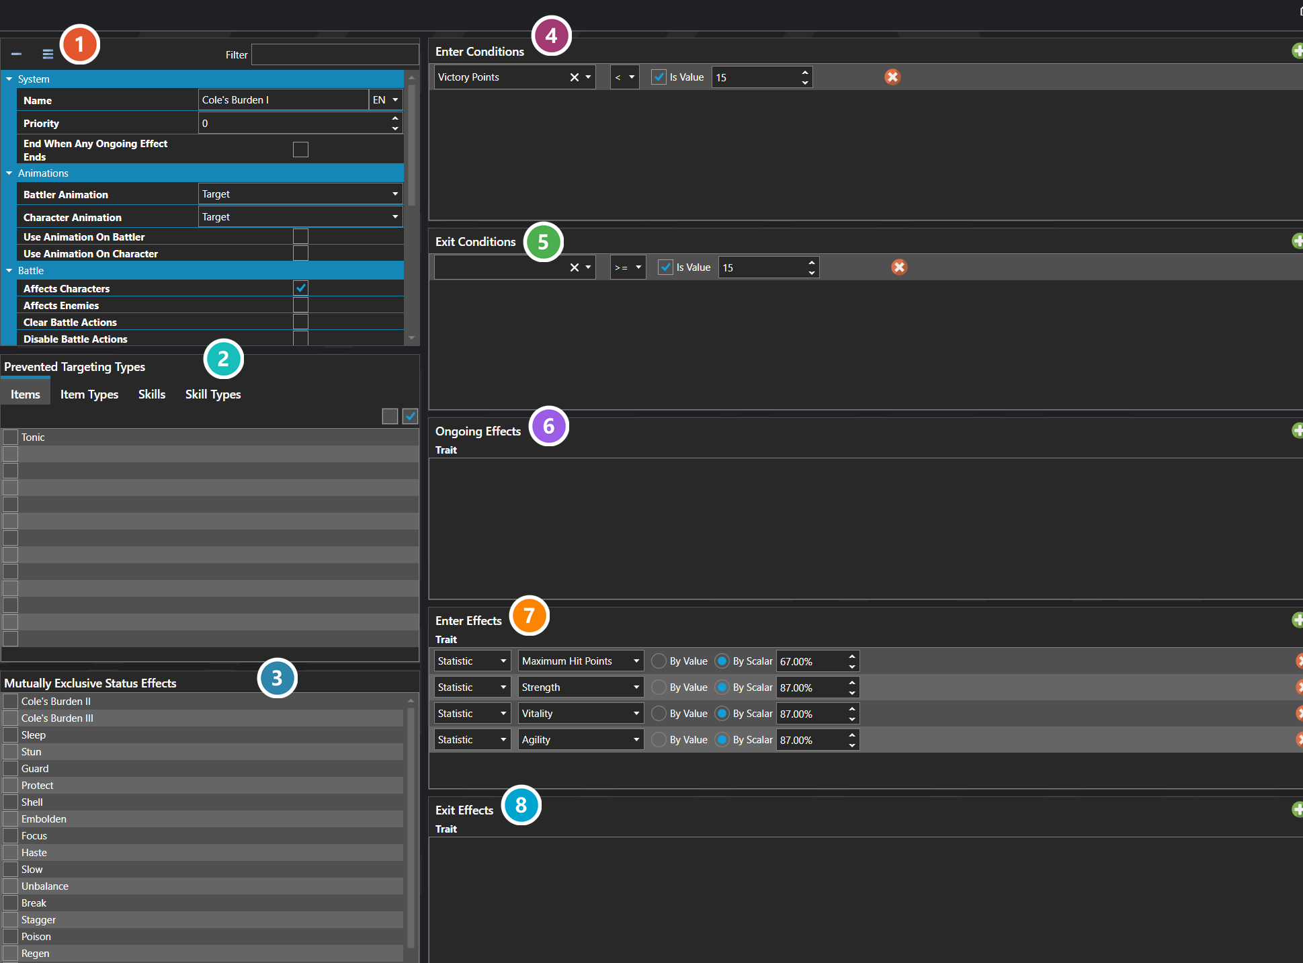The height and width of the screenshot is (963, 1303).
Task: Enable Use Animation On Character
Action: pos(300,253)
